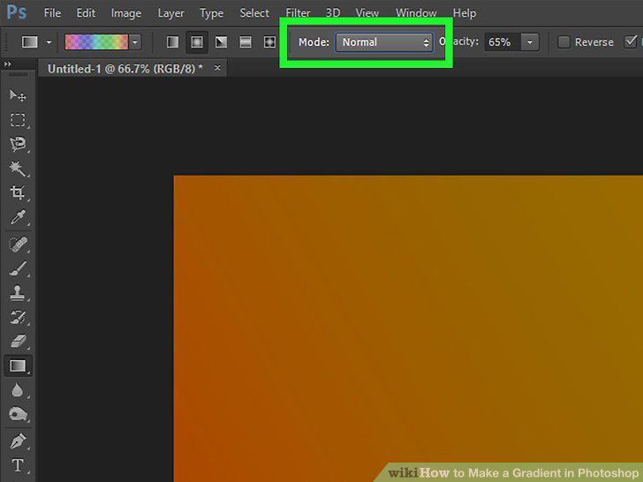
Task: Choose Diamond Gradient style
Action: tap(269, 41)
